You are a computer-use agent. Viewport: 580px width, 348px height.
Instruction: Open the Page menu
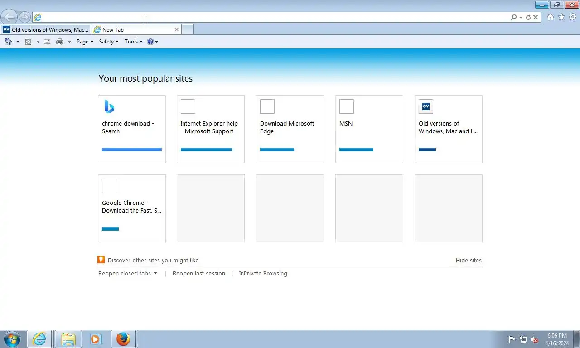(85, 42)
